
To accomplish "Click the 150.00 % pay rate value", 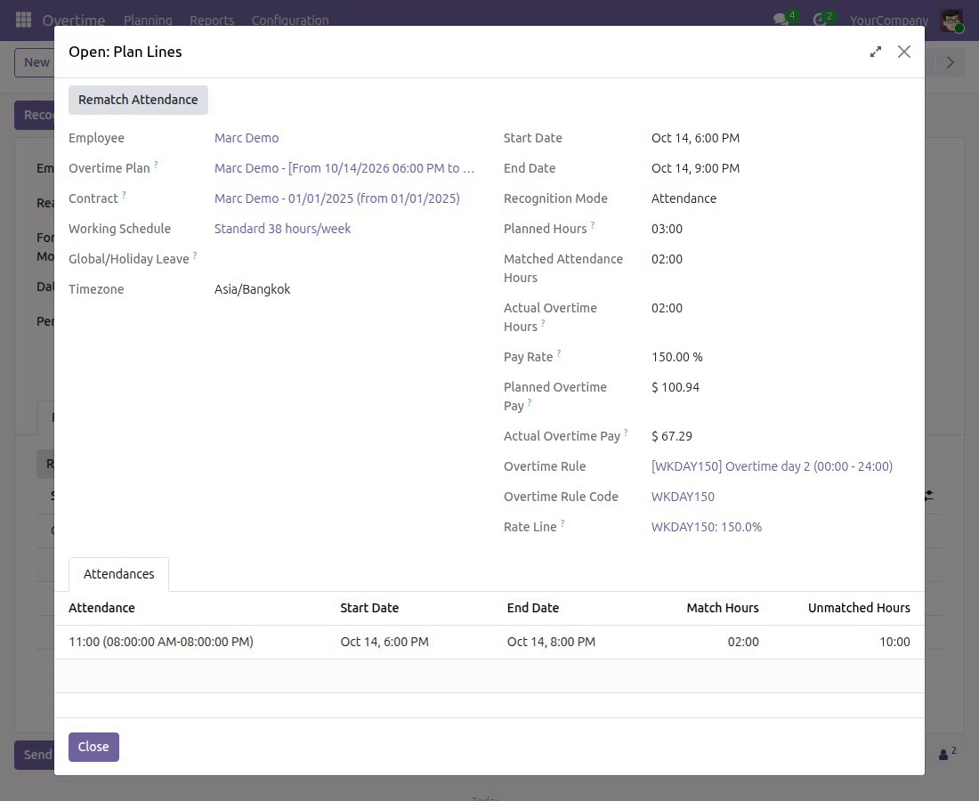I will pos(676,357).
